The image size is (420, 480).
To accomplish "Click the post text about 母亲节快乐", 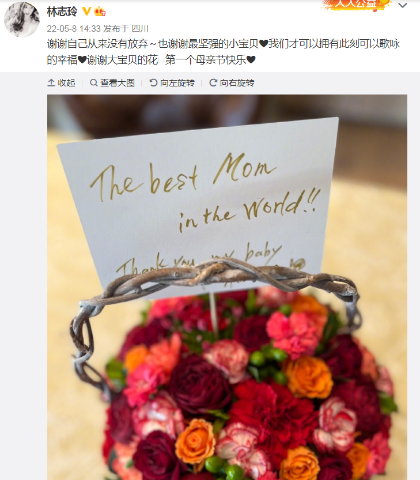I will tap(224, 51).
